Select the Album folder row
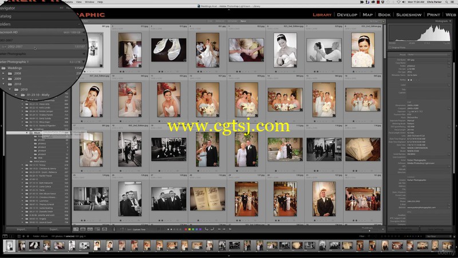Screen dimensions: 458x258 point(37,133)
